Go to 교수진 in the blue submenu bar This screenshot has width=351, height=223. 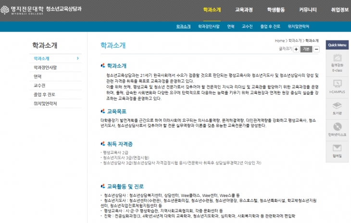click(x=248, y=26)
